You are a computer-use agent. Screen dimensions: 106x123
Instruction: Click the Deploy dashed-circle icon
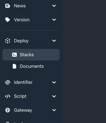(x=8, y=41)
